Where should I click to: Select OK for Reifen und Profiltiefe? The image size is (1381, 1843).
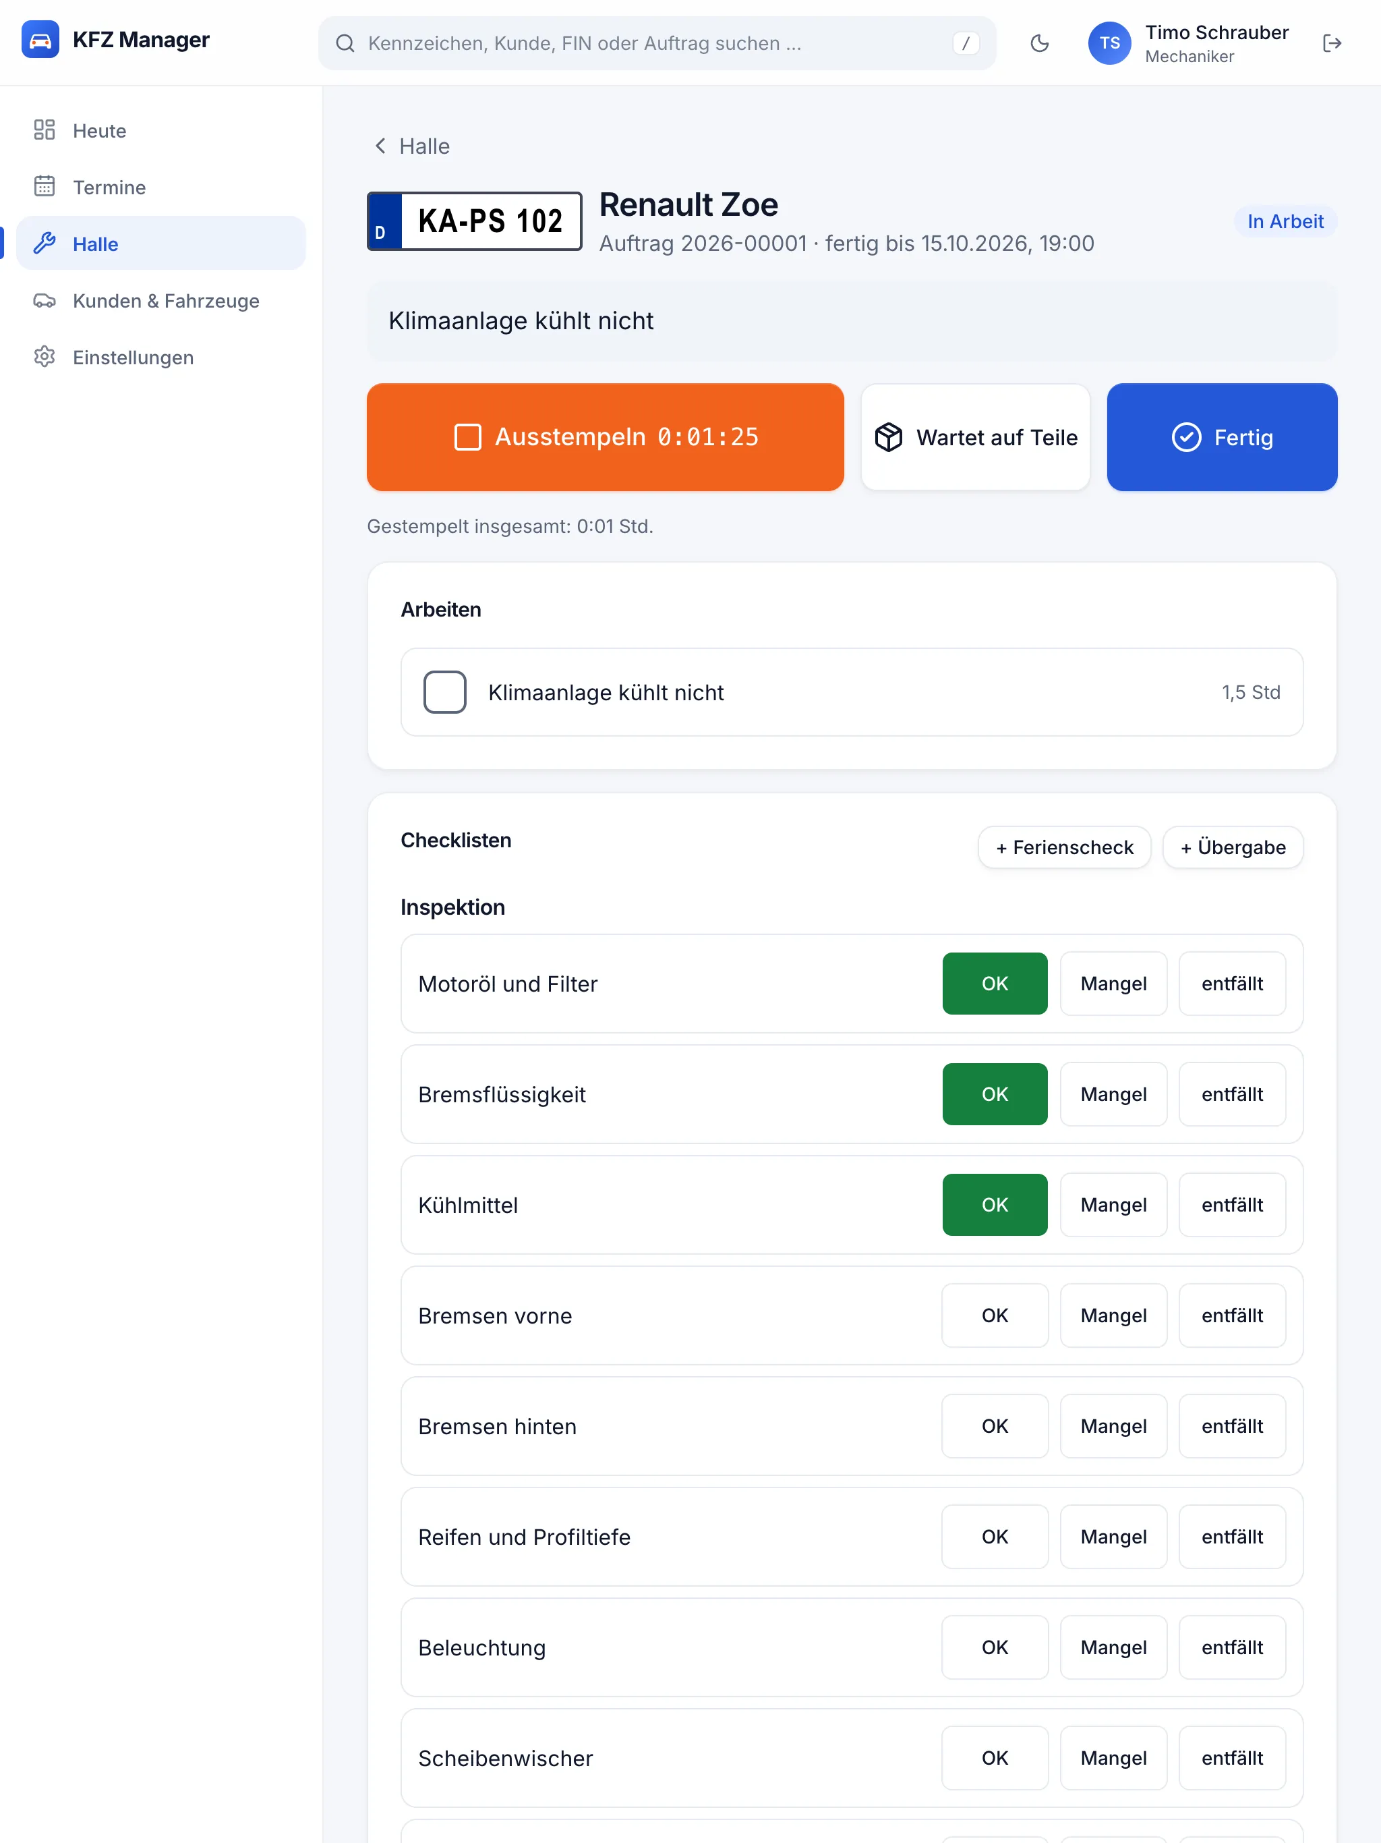(995, 1538)
